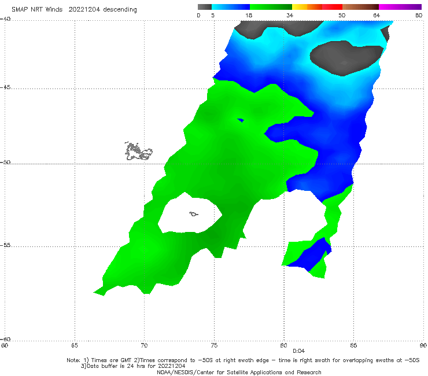Select the red color bar segment before 50
Viewport: 428px width, 376px height.
pyautogui.click(x=332, y=7)
